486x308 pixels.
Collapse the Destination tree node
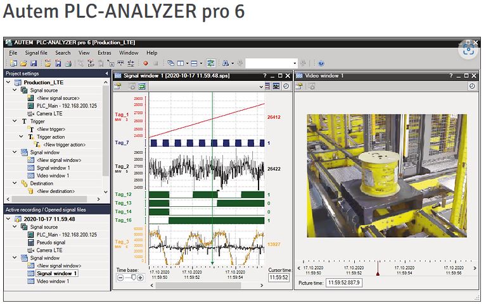pyautogui.click(x=15, y=183)
